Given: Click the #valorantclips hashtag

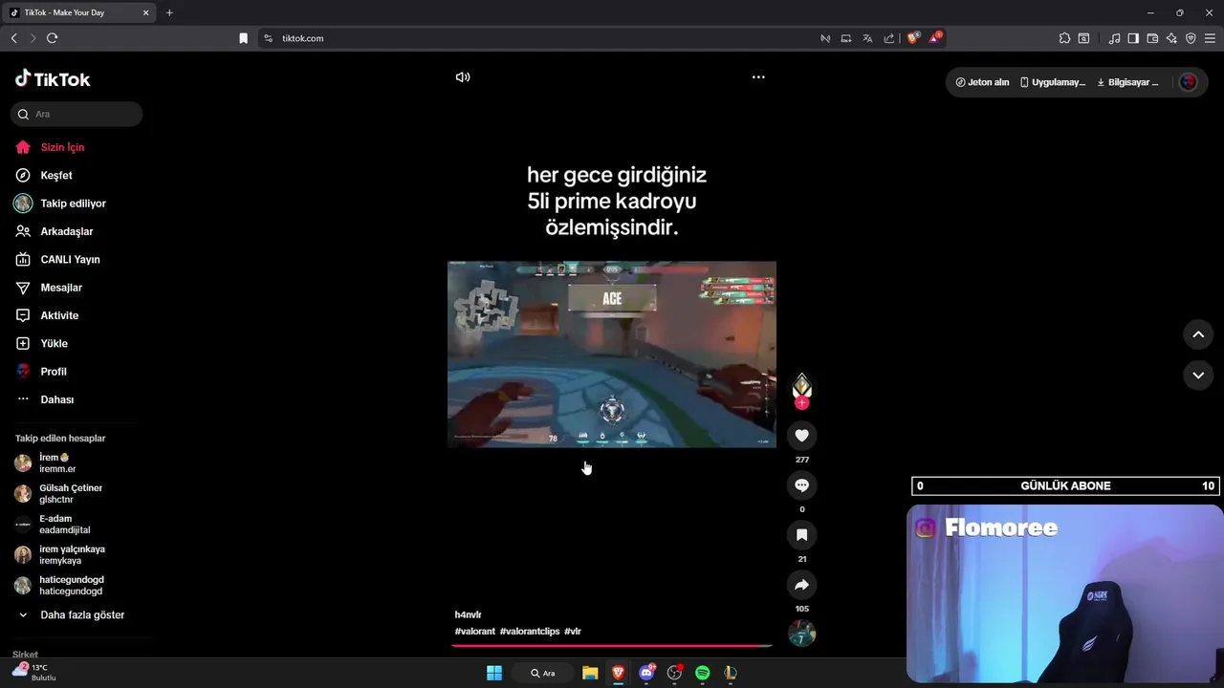Looking at the screenshot, I should pos(530,632).
